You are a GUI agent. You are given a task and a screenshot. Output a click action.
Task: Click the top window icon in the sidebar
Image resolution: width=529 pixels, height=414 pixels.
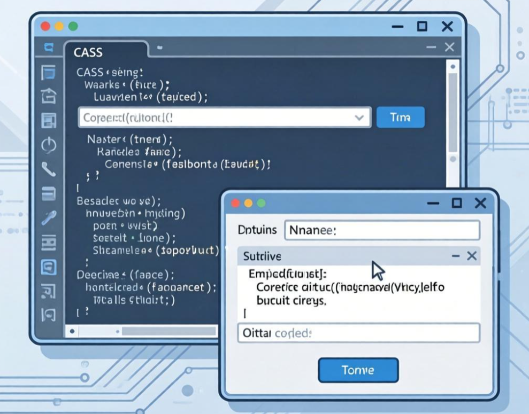[49, 72]
